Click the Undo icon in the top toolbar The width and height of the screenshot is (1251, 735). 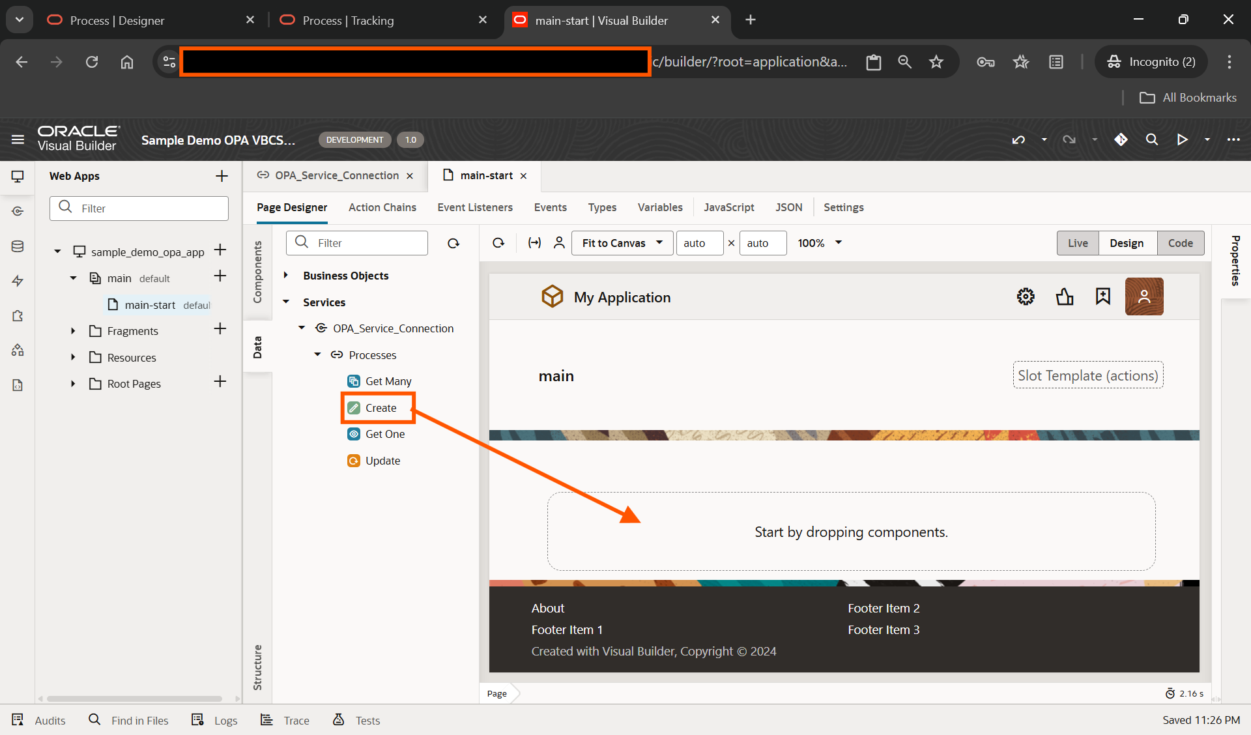click(1018, 139)
